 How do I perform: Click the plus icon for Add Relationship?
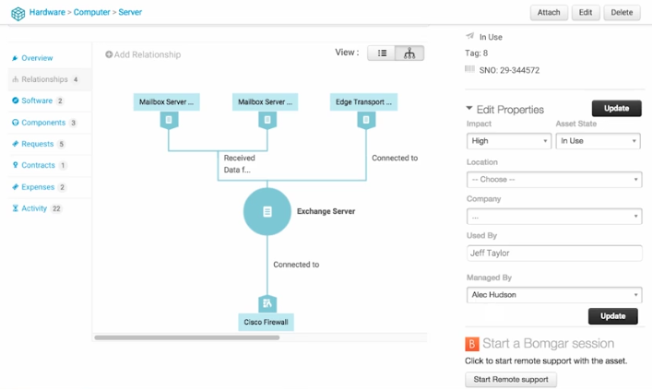tap(109, 54)
